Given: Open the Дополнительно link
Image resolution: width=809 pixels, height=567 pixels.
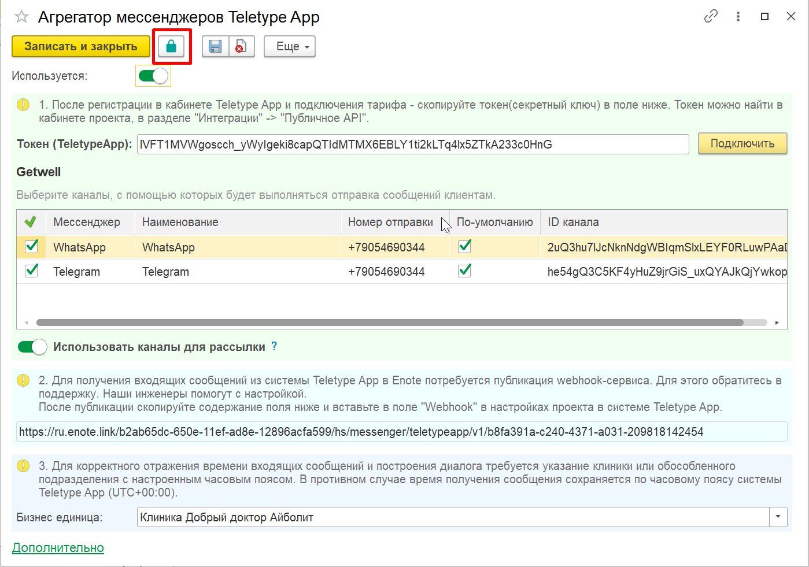Looking at the screenshot, I should pos(58,548).
